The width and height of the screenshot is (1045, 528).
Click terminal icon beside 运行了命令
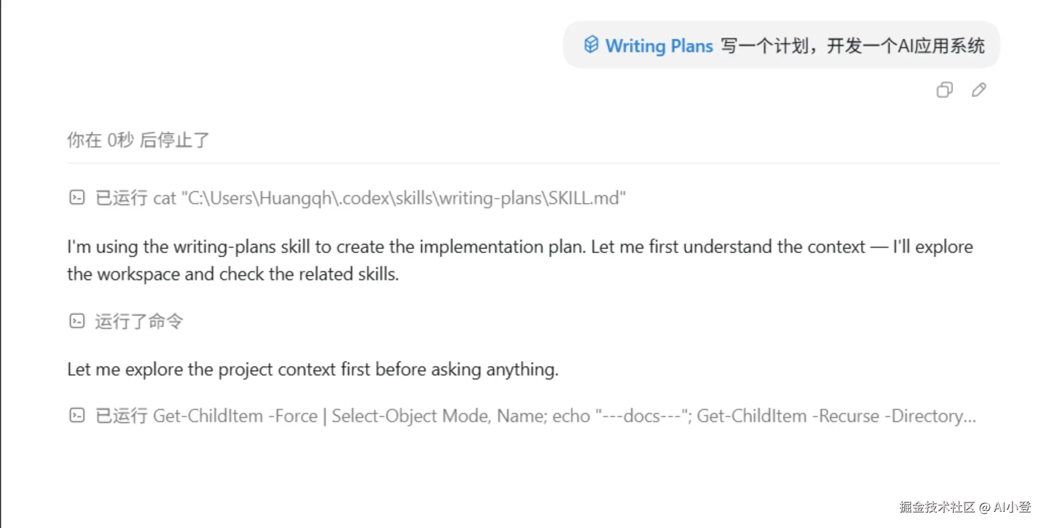click(x=77, y=321)
